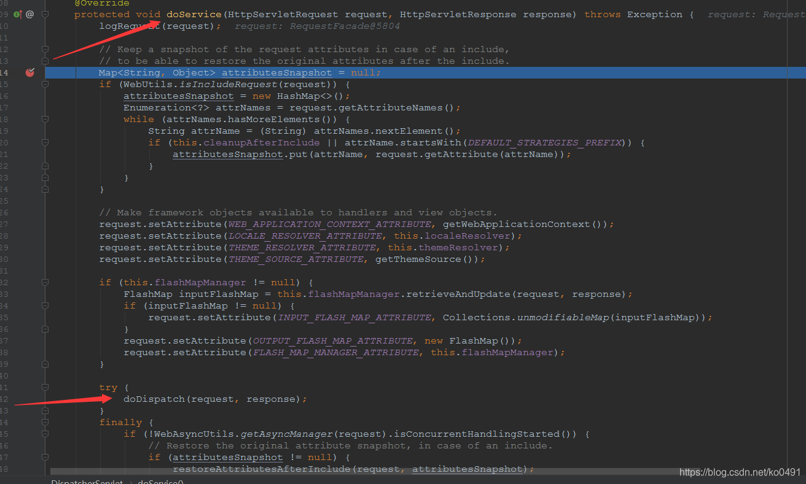Collapse the try block containing doDispatch

[45, 387]
